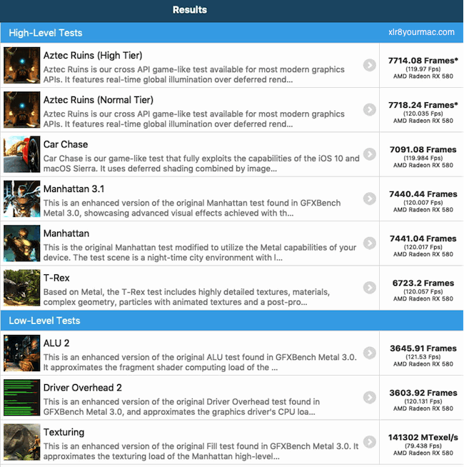464x467 pixels.
Task: Visit the xlr8yourmac.com link
Action: click(x=421, y=32)
